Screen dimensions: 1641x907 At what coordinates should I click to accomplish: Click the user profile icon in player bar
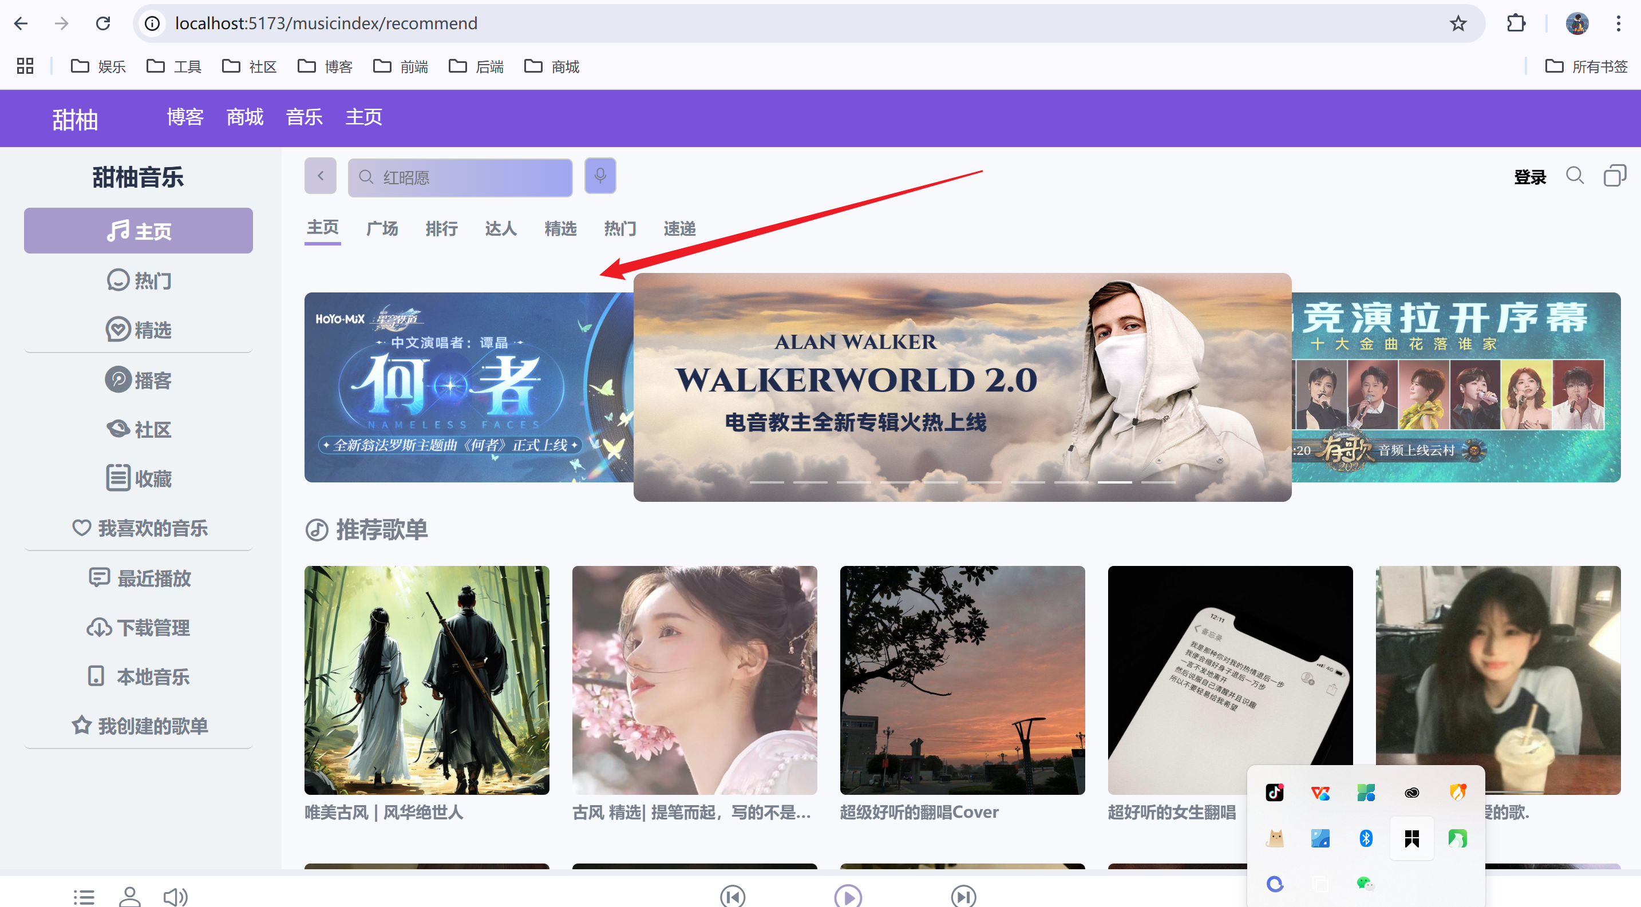(130, 897)
